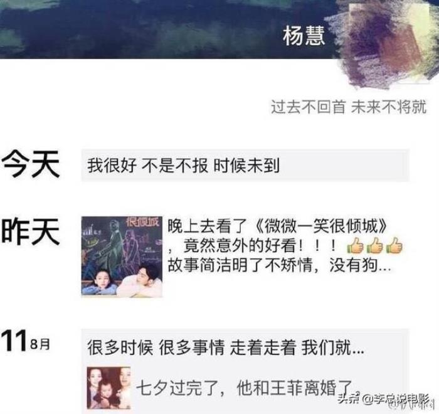Tap the middle thumbs-up emoji
Screen dimensions: 439x414
tap(374, 246)
